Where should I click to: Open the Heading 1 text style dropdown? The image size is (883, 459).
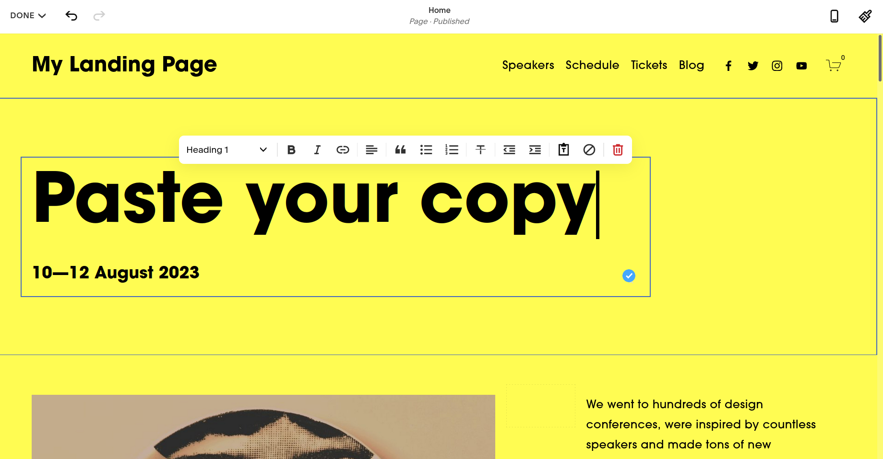click(x=227, y=150)
